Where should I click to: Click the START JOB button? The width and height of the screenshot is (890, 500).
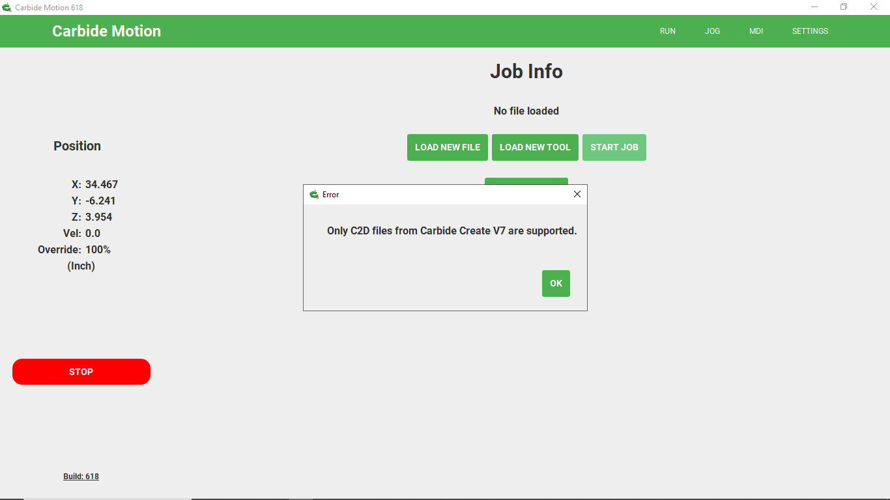(614, 147)
